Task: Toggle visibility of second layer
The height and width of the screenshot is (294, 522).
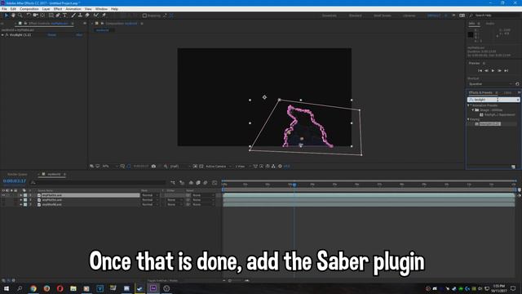Action: click(x=3, y=199)
